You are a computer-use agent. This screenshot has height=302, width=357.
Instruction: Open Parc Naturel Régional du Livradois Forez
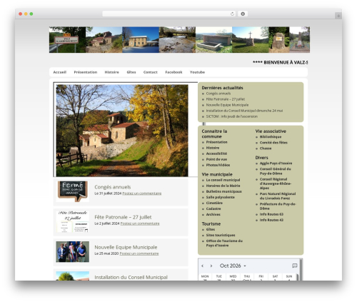coord(278,196)
